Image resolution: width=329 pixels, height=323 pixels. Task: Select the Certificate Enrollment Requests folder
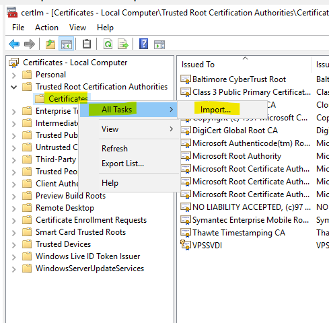pos(91,220)
